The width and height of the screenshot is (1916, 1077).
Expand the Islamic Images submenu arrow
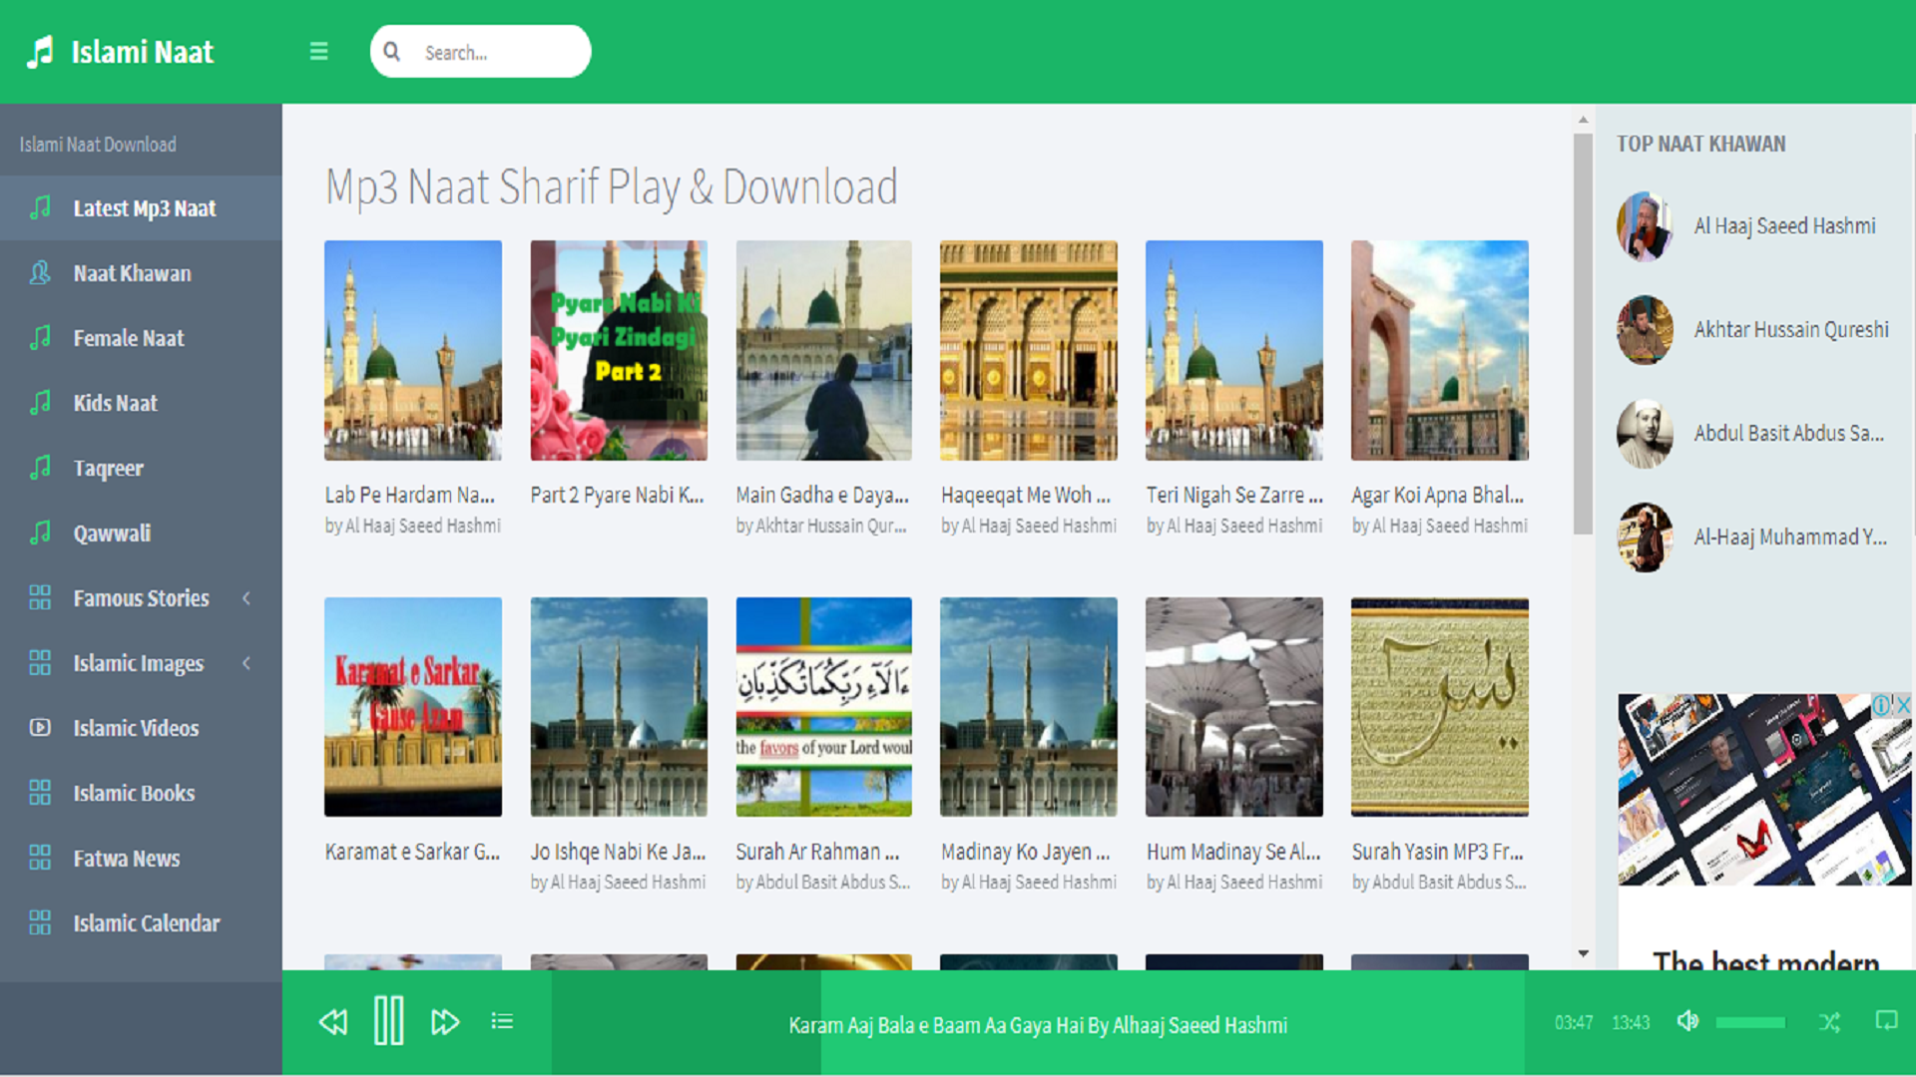(x=246, y=663)
